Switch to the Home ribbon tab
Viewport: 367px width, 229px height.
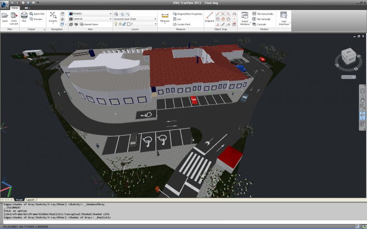point(15,8)
